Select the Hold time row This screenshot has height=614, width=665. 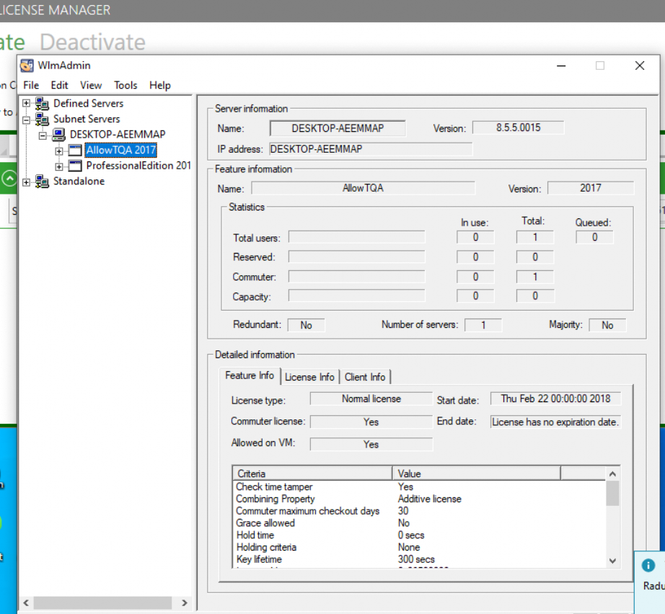coord(420,535)
